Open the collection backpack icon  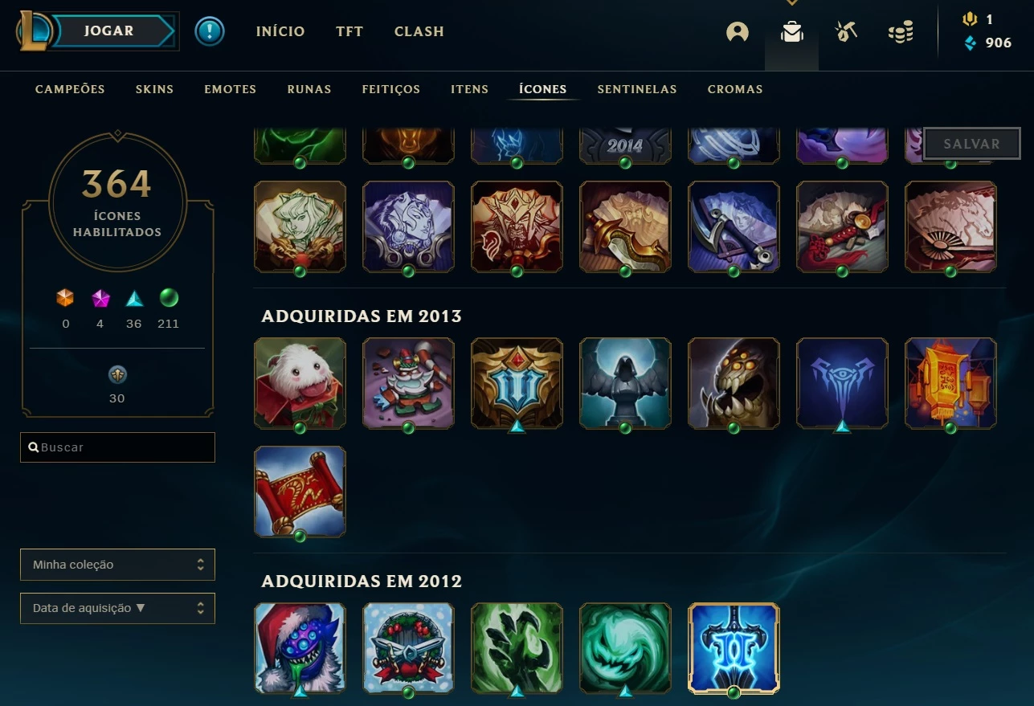tap(792, 32)
